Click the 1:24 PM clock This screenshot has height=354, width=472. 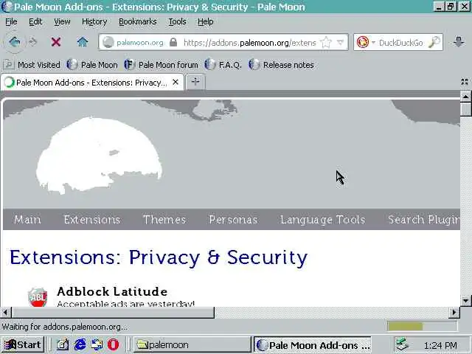(x=440, y=345)
